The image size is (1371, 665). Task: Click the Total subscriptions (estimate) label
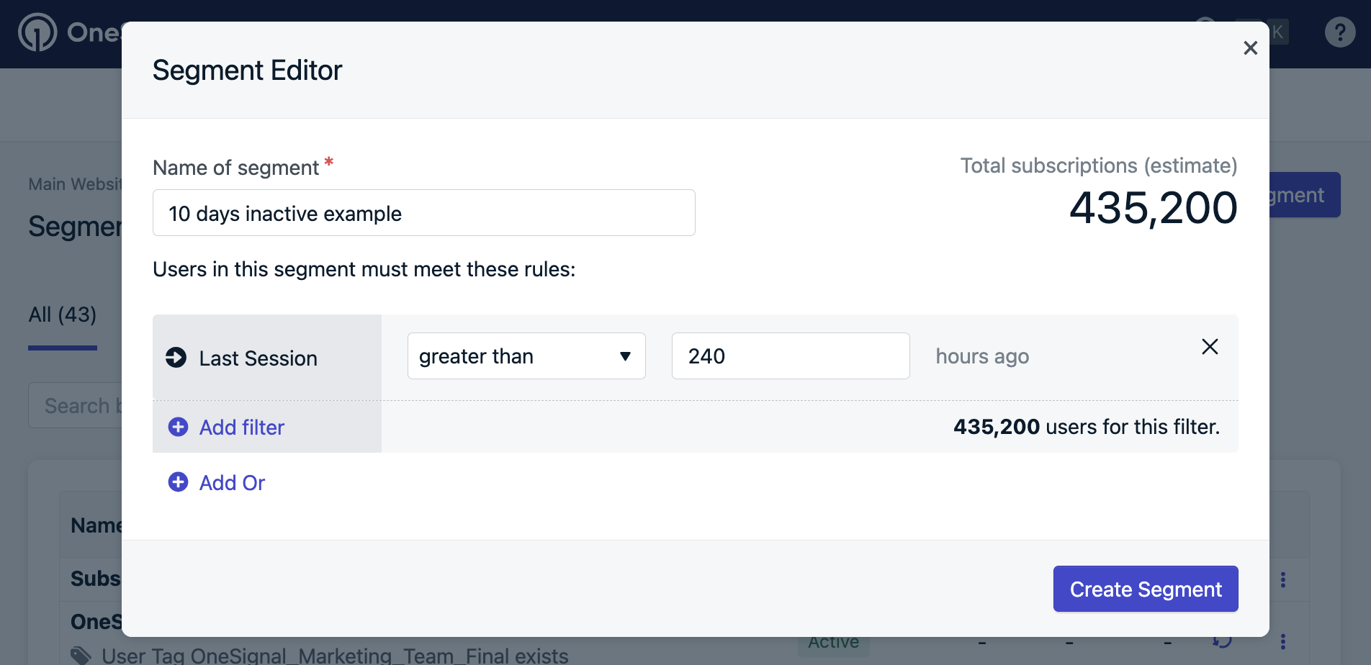coord(1099,166)
